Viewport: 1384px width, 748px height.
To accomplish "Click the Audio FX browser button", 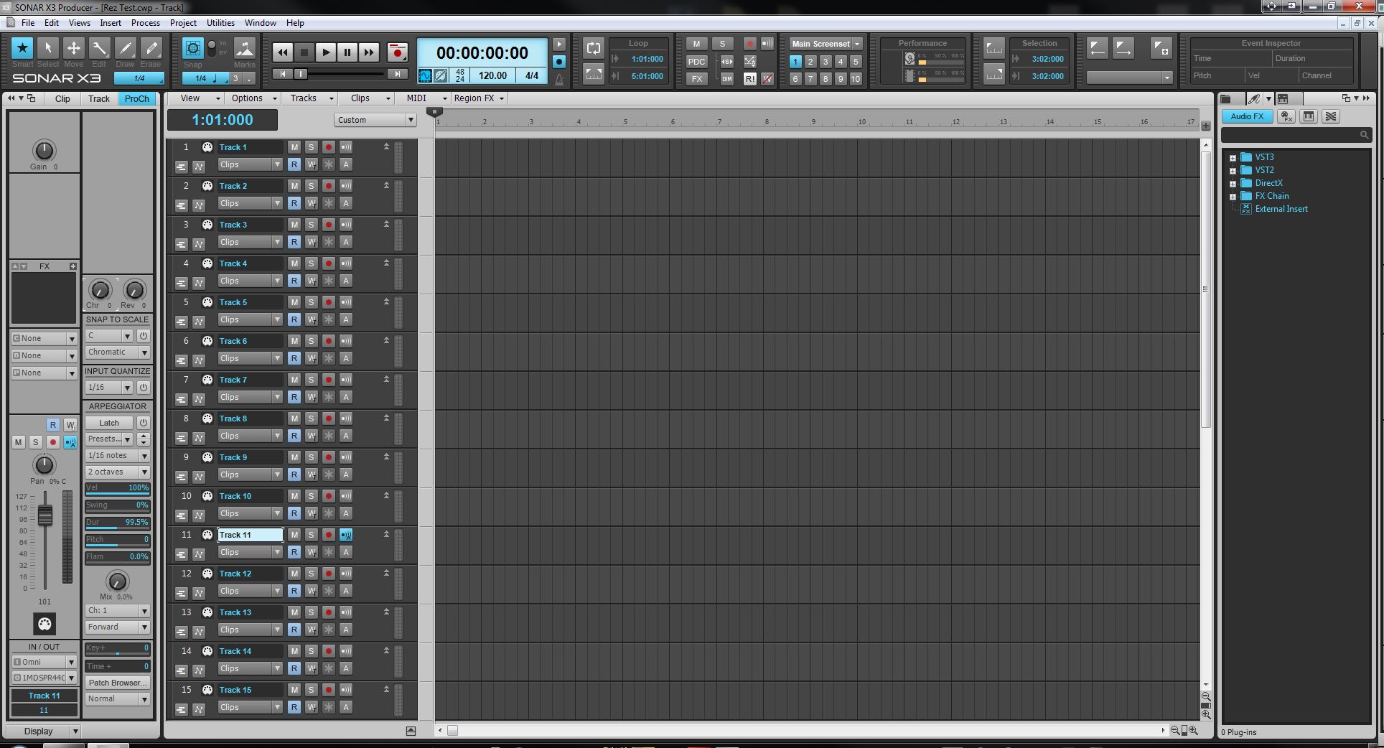I will tap(1247, 116).
